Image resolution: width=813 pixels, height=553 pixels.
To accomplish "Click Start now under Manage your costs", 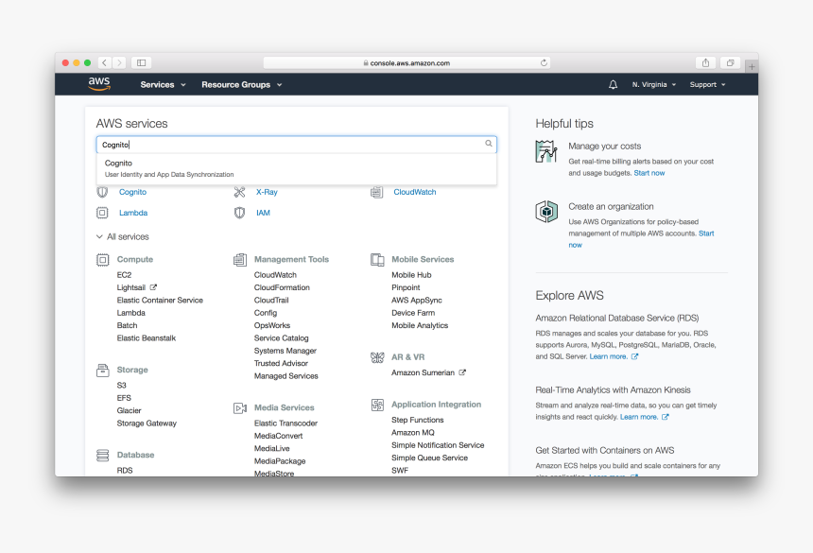I will (x=649, y=173).
